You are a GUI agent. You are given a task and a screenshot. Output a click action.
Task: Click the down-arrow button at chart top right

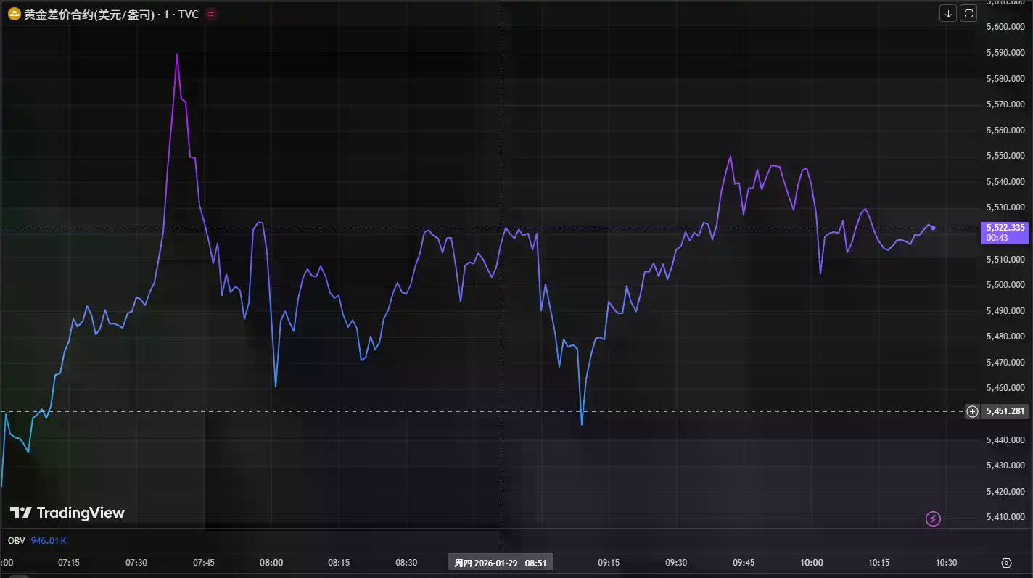(948, 13)
